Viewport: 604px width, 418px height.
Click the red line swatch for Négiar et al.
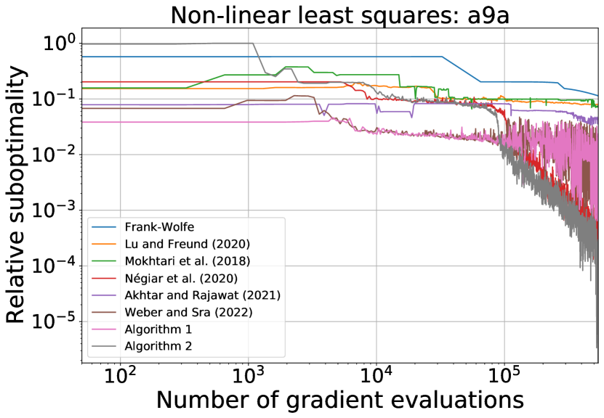[104, 278]
